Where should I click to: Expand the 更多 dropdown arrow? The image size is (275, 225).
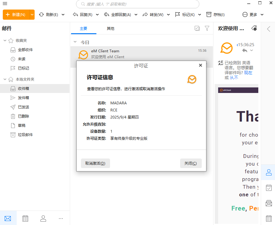click(262, 15)
